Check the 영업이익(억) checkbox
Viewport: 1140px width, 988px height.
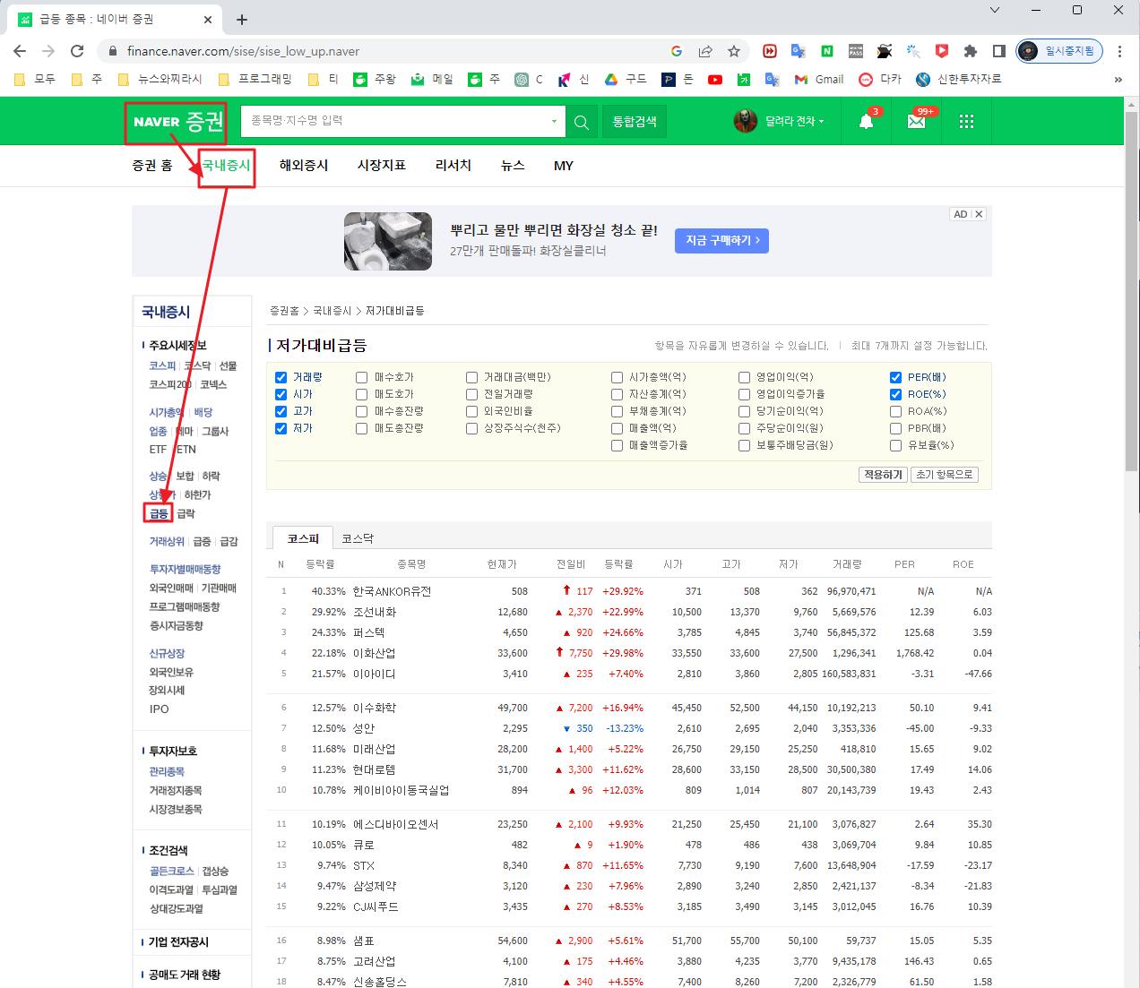point(745,377)
